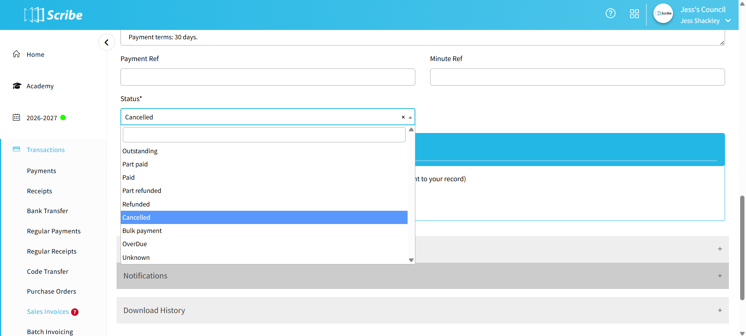The width and height of the screenshot is (746, 336).
Task: Collapse the sidebar with arrow button
Action: [x=106, y=42]
